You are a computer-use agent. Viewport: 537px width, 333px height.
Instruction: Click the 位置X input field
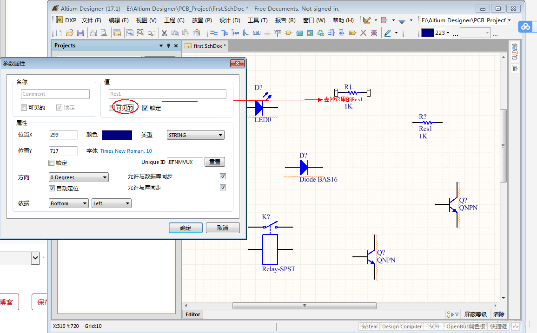(63, 135)
